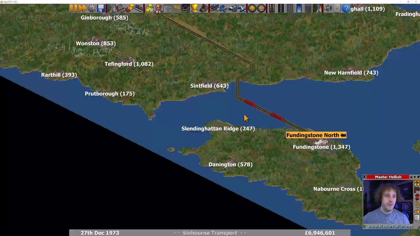Screen dimensions: 420x236
Task: Click the webcam video in Master Hellish window
Action: pos(388,202)
